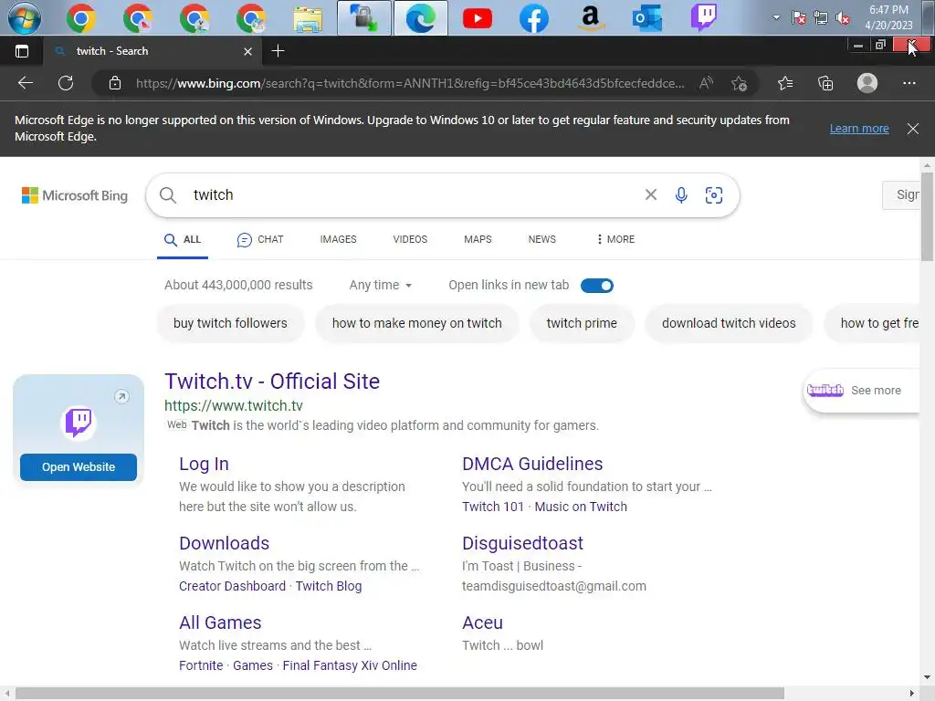This screenshot has height=701, width=935.
Task: Switch to the VIDEOS tab
Action: pos(410,240)
